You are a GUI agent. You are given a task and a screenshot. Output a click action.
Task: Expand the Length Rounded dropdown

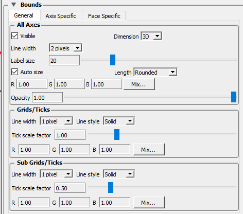click(x=155, y=72)
